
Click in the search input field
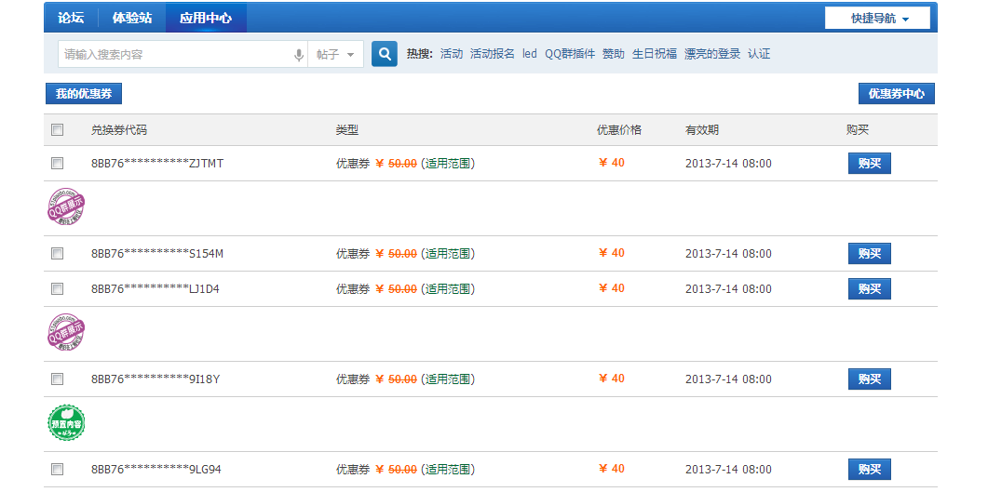click(176, 55)
